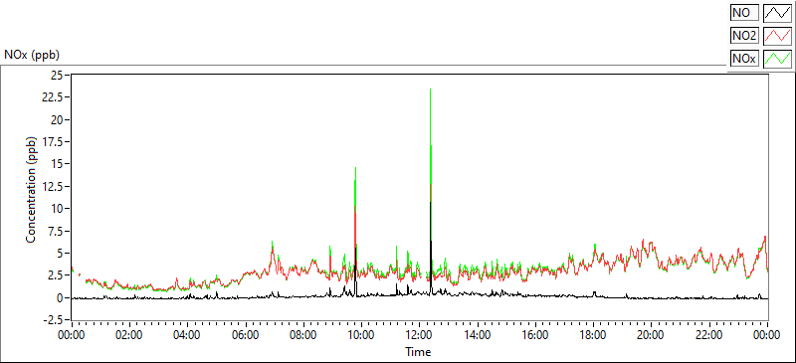Click the NO2 red plot legend icon
Image resolution: width=796 pixels, height=363 pixels.
778,36
